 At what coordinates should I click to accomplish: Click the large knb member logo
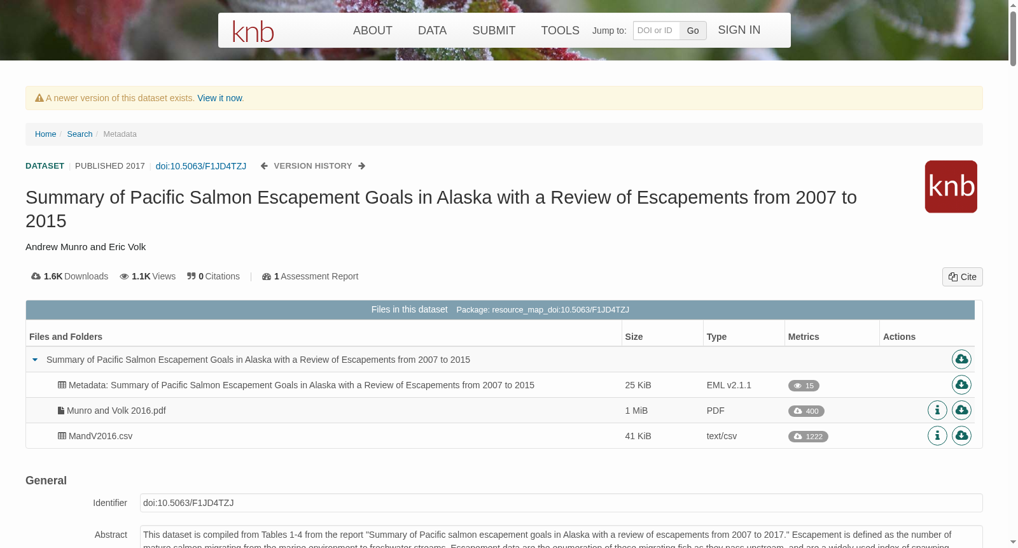tap(951, 186)
